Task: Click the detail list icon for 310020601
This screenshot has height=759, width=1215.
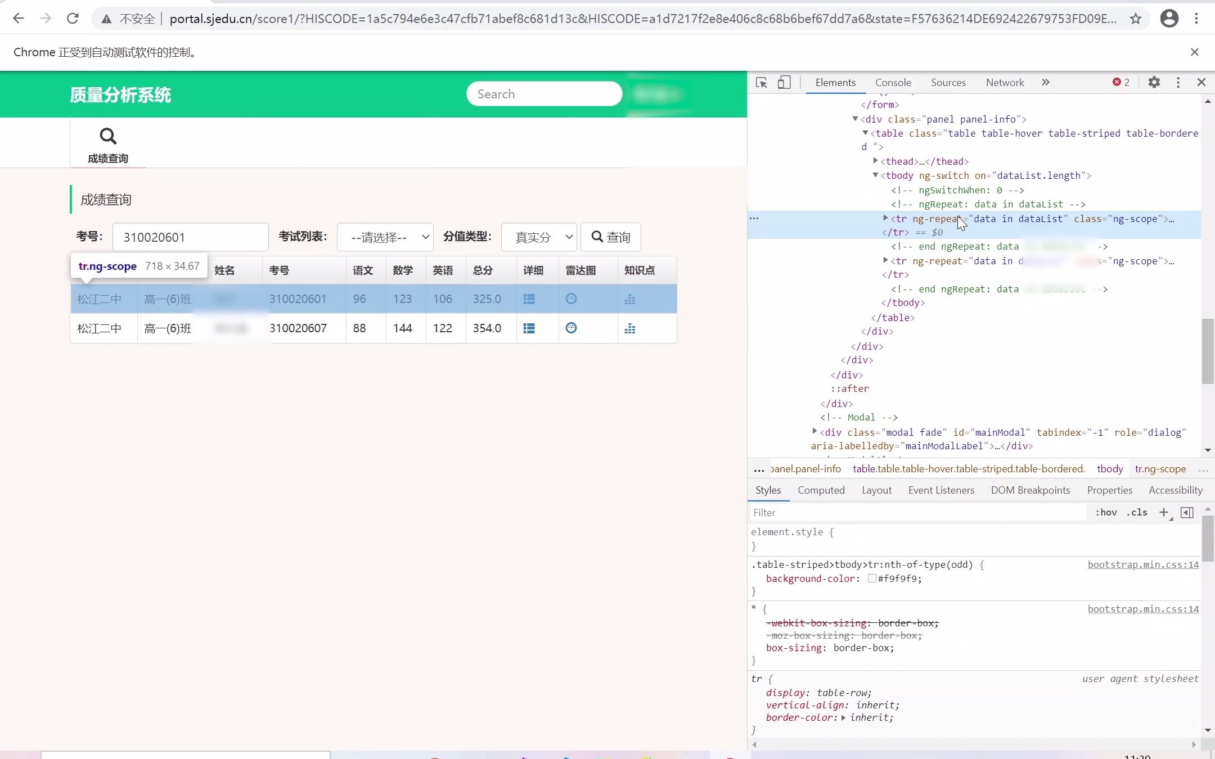Action: point(529,299)
